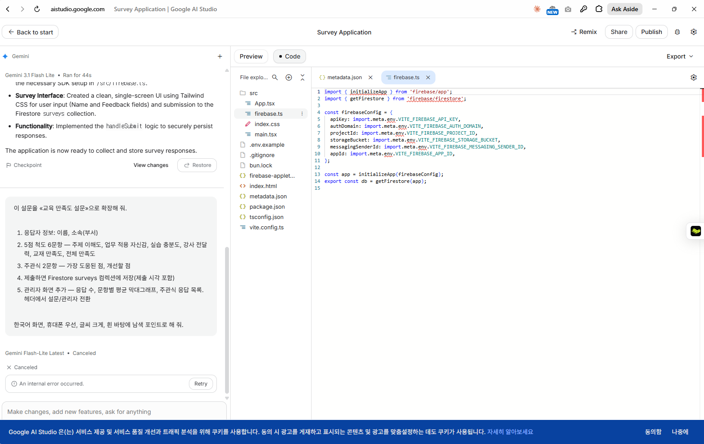Open 자세히 알아보세요 link
This screenshot has height=444, width=704.
[x=510, y=432]
